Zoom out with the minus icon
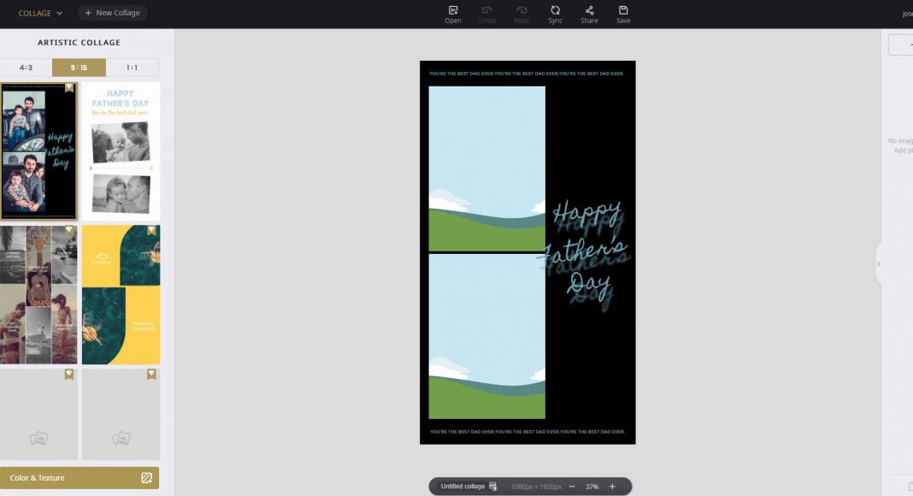This screenshot has height=496, width=913. tap(572, 487)
